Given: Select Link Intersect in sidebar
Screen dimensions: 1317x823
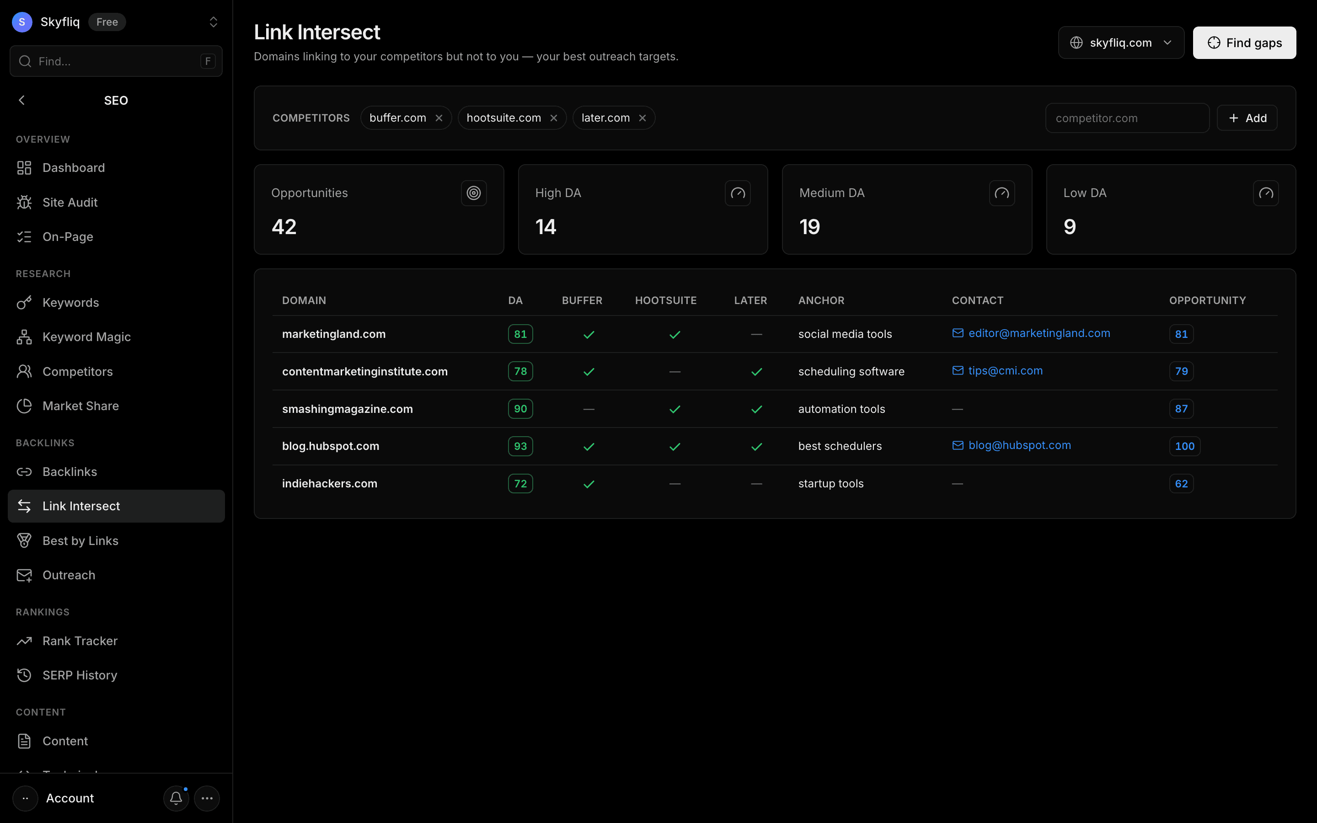Looking at the screenshot, I should (116, 506).
